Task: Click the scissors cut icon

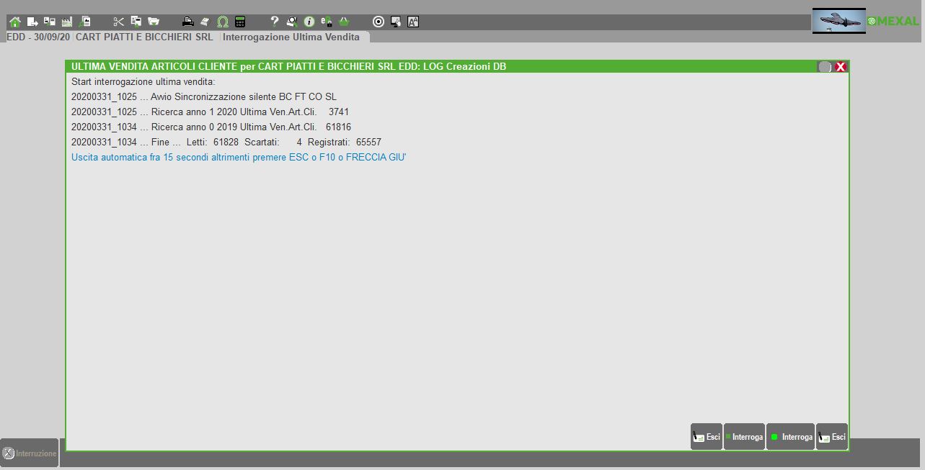Action: click(x=119, y=22)
